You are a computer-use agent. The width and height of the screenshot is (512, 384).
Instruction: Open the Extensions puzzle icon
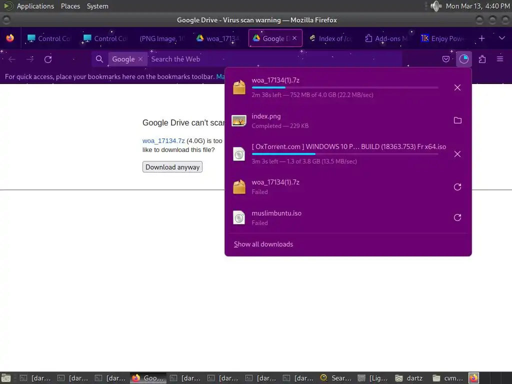pyautogui.click(x=482, y=59)
